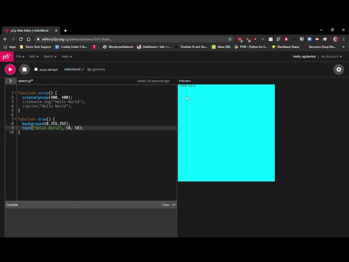Image resolution: width=349 pixels, height=262 pixels.
Task: Open Timeline JS and Sto... bookmark
Action: coord(191,47)
